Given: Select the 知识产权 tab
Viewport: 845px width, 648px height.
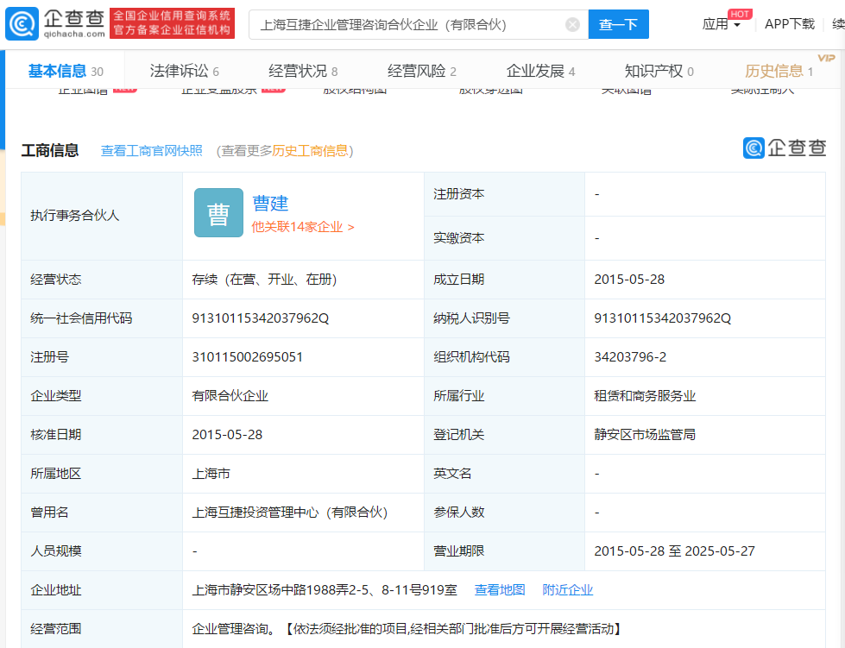Looking at the screenshot, I should (659, 71).
